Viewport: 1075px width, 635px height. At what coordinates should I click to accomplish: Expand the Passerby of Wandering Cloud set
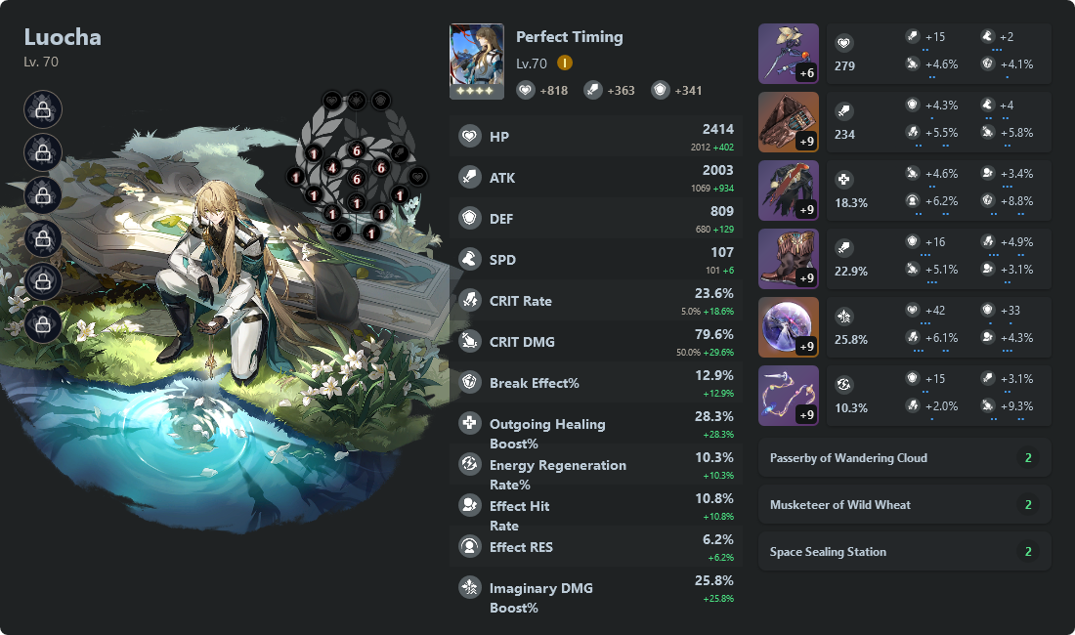(x=904, y=457)
